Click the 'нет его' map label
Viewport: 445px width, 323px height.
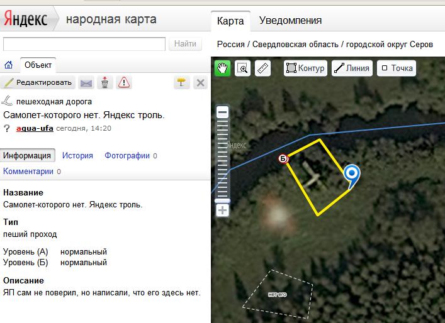coord(278,295)
